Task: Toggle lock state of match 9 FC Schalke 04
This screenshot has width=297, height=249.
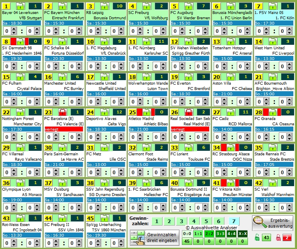Action: (63, 41)
